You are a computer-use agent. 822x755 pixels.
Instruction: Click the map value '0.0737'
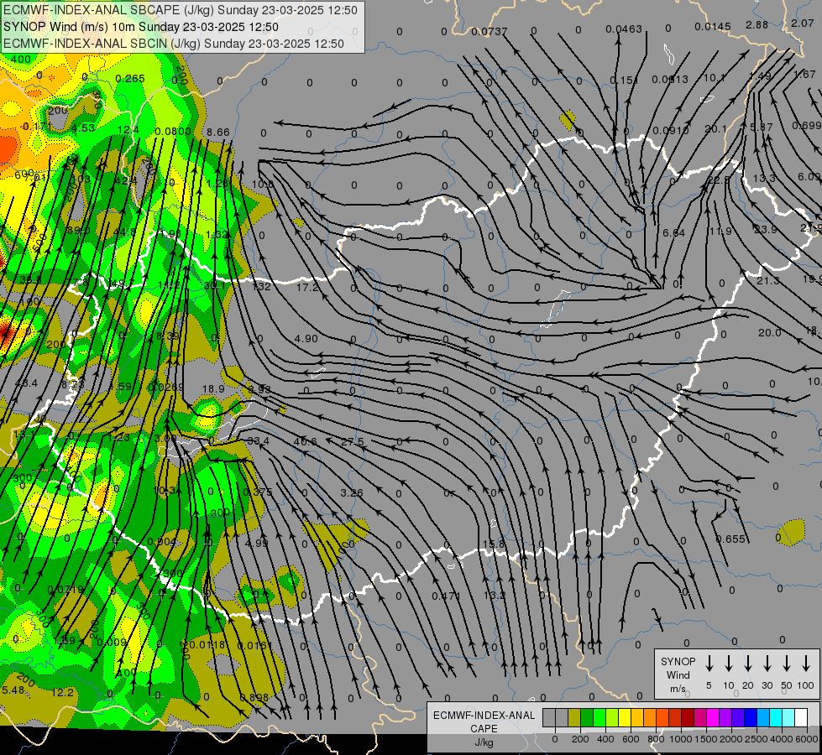(x=490, y=31)
